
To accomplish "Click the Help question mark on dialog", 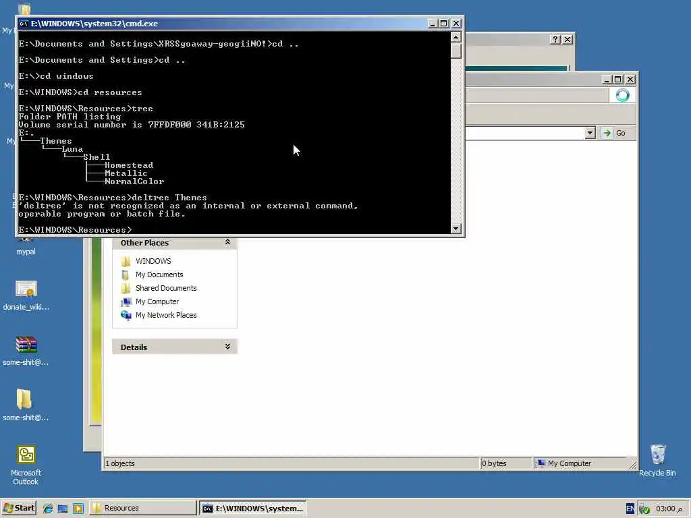I will [x=555, y=40].
